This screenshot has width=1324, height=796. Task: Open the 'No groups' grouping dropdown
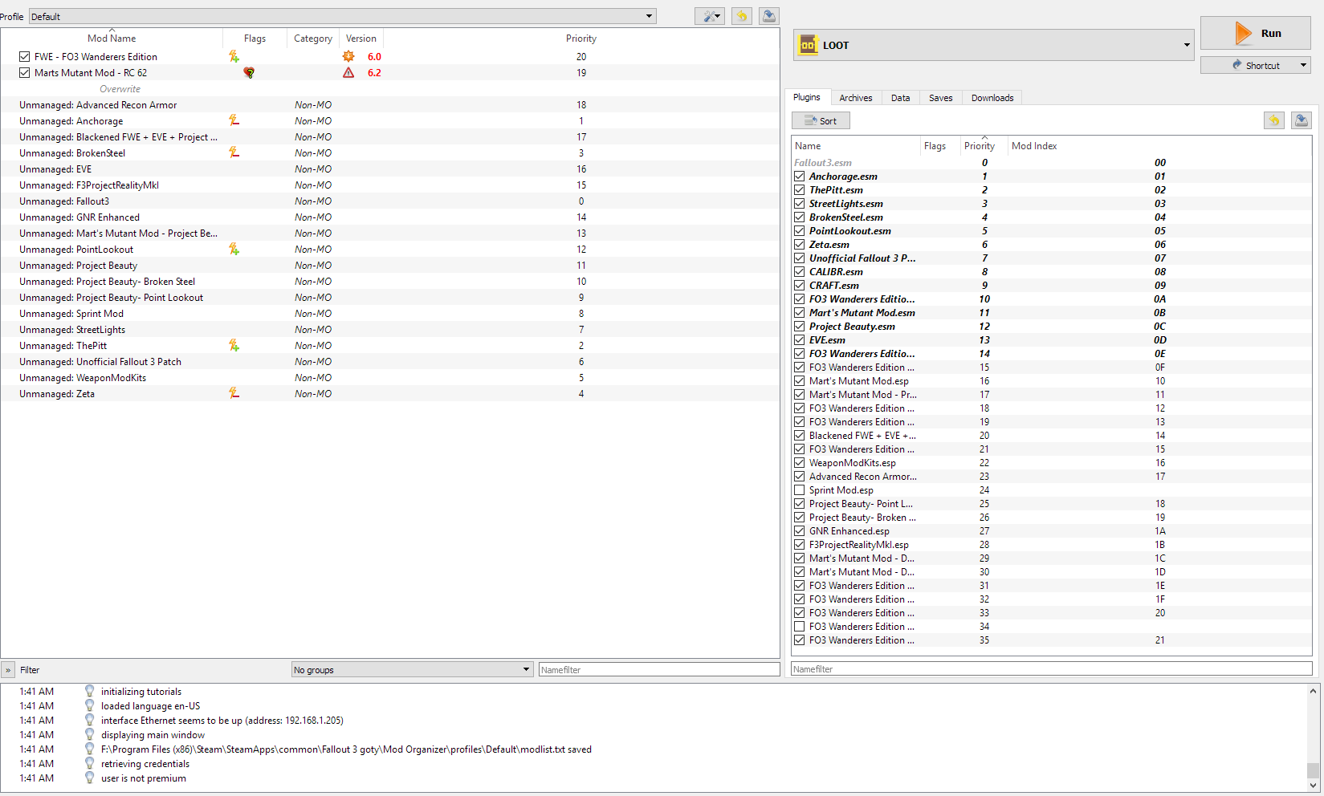click(x=413, y=669)
